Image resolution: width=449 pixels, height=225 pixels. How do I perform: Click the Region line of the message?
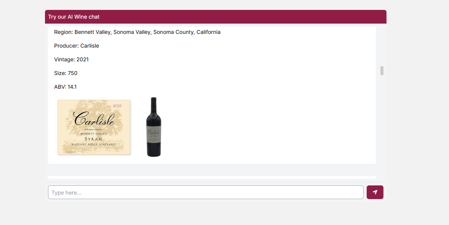pyautogui.click(x=137, y=32)
